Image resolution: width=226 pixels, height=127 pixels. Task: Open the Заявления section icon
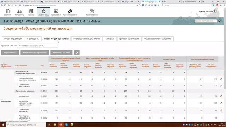coord(8,11)
